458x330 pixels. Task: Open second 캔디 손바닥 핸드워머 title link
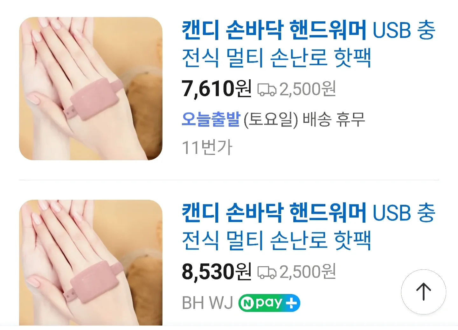click(308, 226)
